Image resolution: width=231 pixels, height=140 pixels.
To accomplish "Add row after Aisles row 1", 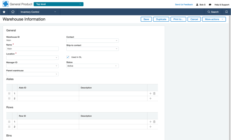I will tap(150, 93).
